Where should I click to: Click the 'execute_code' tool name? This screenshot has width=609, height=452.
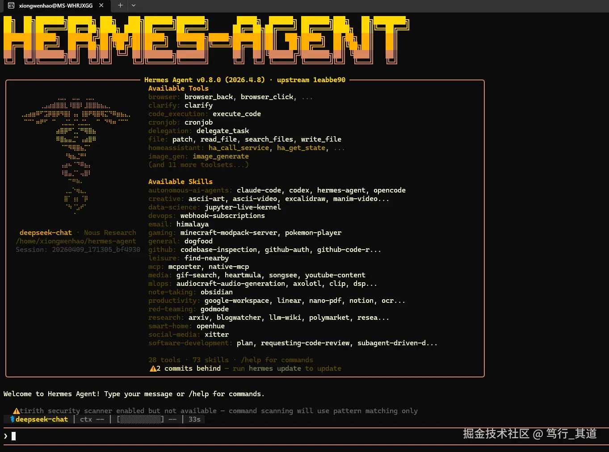point(237,114)
